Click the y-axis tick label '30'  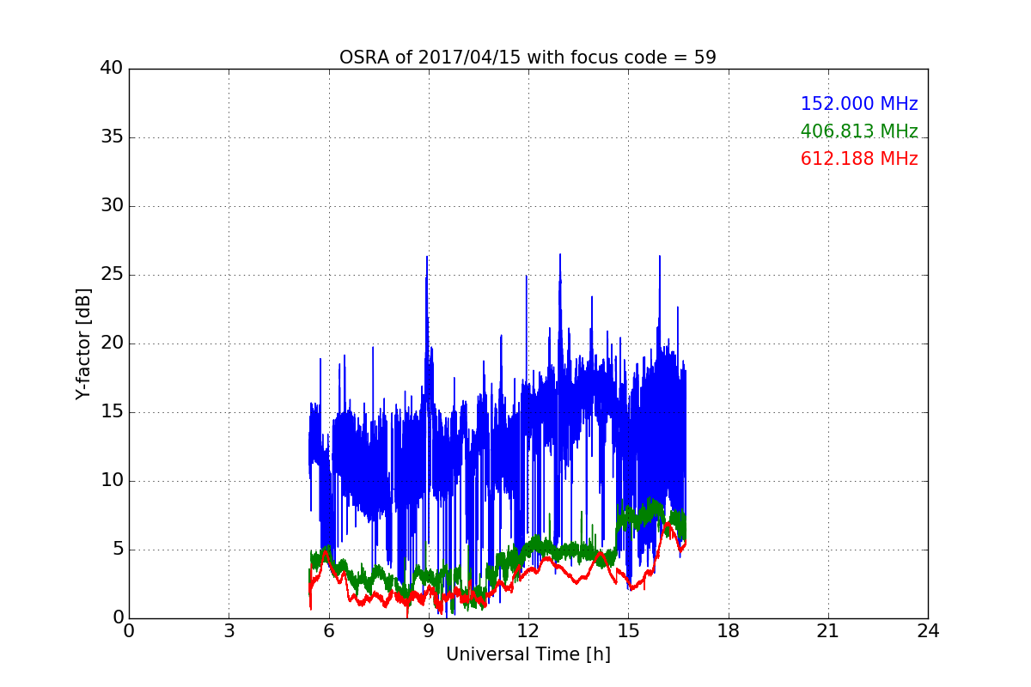[112, 206]
